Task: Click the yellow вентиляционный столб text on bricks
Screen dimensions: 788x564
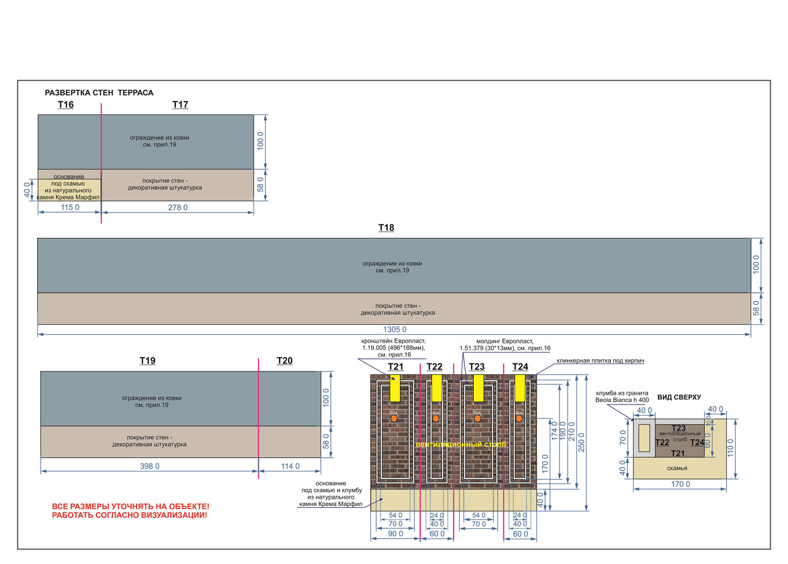Action: 461,444
